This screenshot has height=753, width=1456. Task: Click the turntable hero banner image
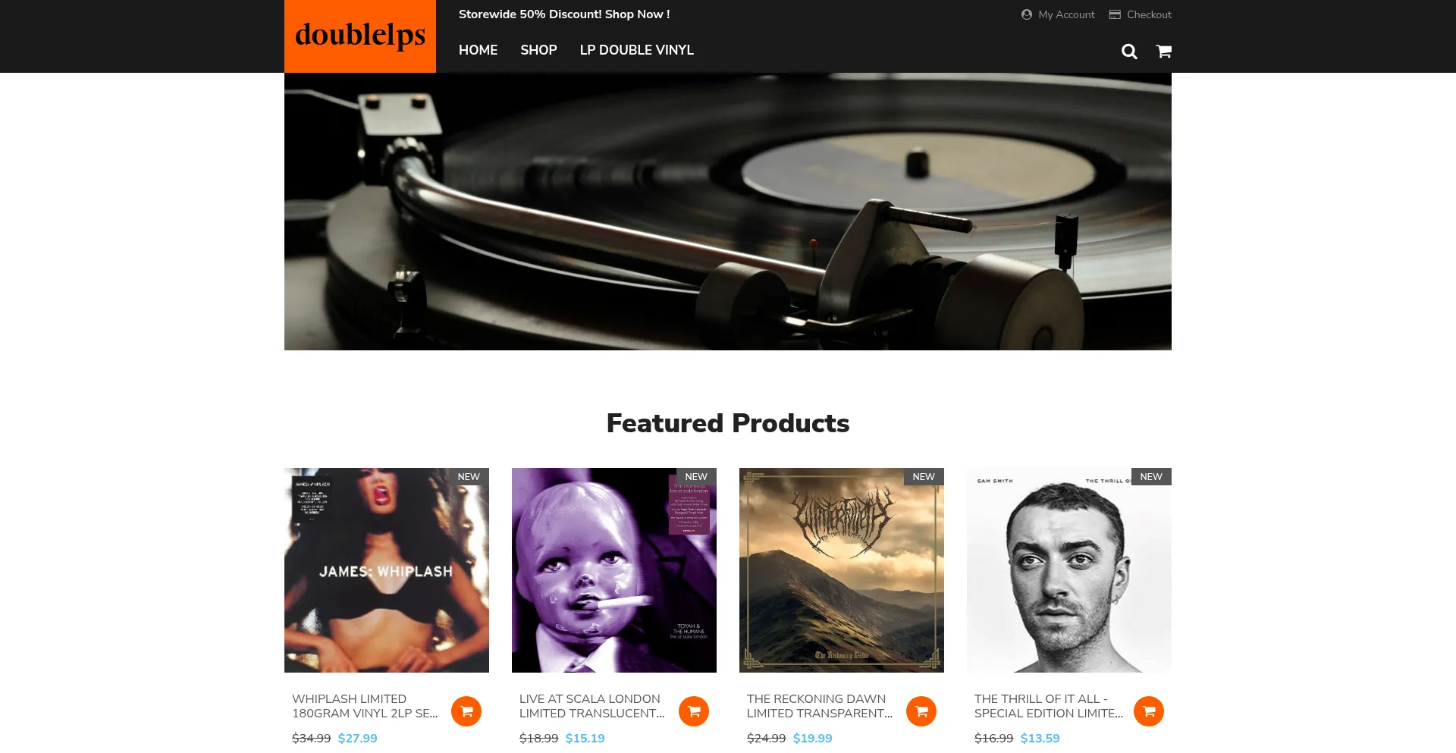tap(728, 212)
